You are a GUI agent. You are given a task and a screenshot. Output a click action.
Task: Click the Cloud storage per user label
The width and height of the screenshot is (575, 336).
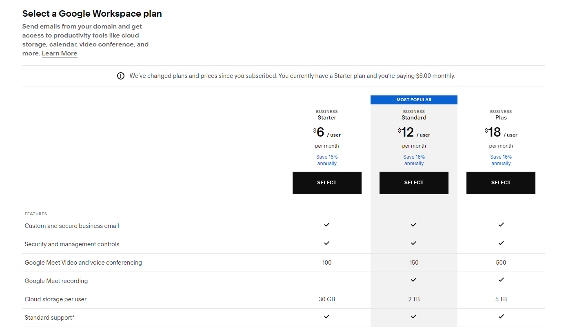tap(56, 299)
